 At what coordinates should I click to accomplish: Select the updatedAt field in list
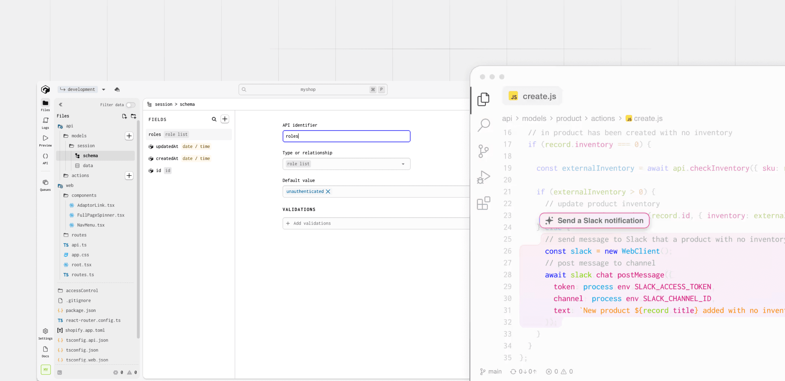point(167,147)
